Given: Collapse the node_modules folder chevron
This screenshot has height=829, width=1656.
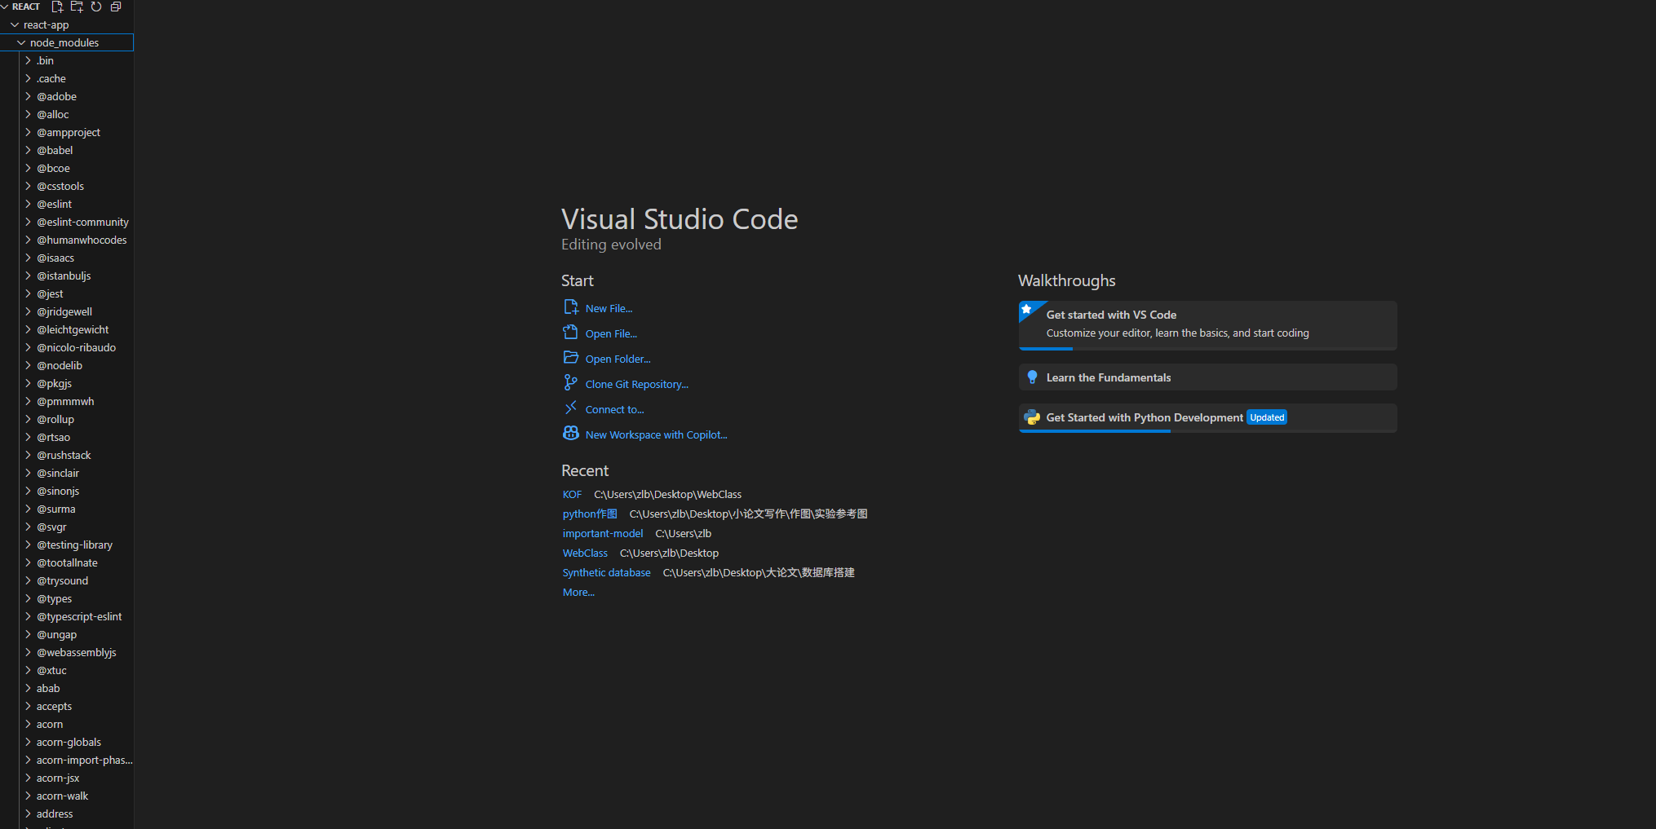Looking at the screenshot, I should pyautogui.click(x=21, y=42).
